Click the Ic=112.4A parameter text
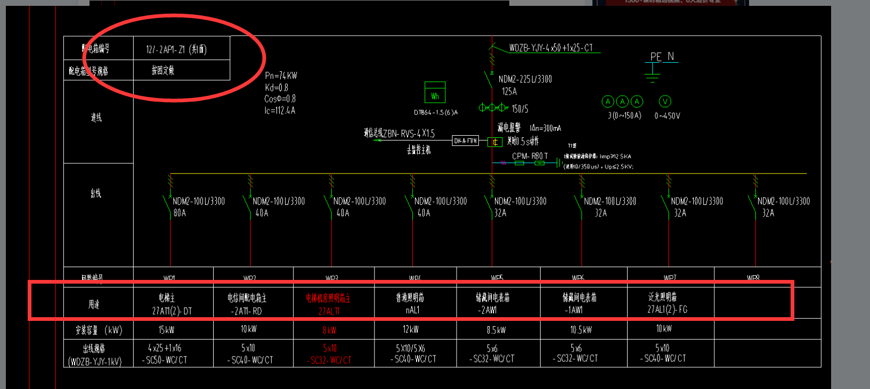The image size is (870, 389). tap(280, 111)
